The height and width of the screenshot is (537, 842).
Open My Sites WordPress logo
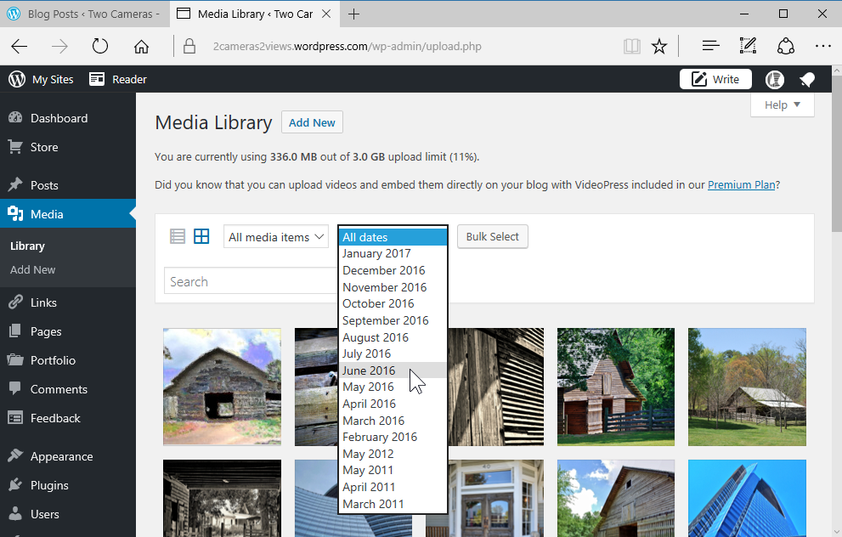(x=17, y=79)
